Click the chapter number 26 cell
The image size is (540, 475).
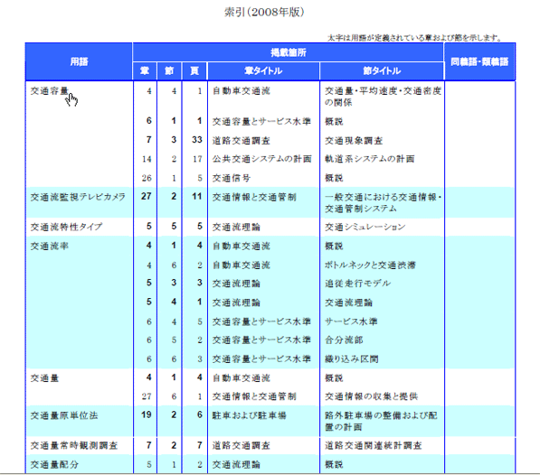(147, 178)
